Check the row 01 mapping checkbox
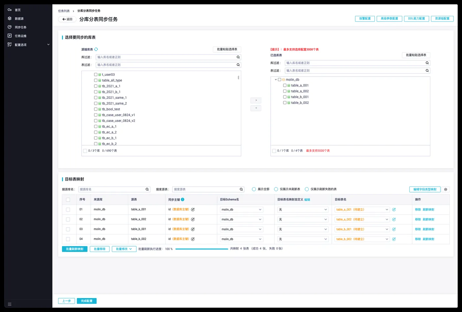This screenshot has height=312, width=462. pyautogui.click(x=68, y=209)
